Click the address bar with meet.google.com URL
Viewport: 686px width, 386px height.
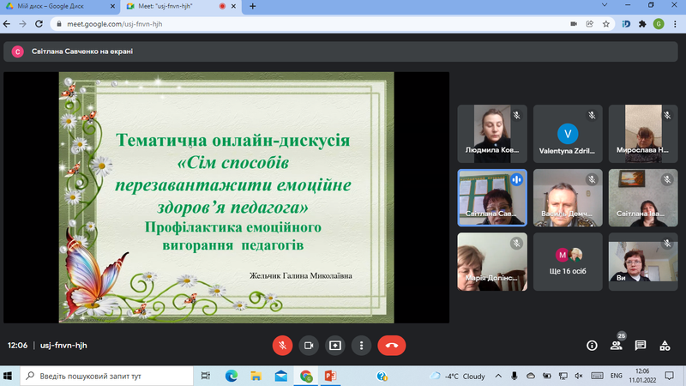(333, 24)
